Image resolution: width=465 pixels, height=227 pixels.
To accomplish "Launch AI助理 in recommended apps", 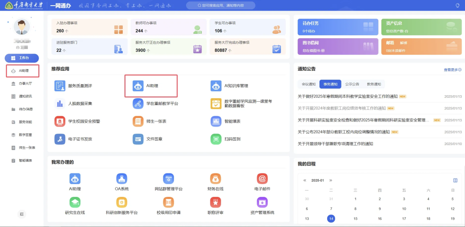I will 138,86.
